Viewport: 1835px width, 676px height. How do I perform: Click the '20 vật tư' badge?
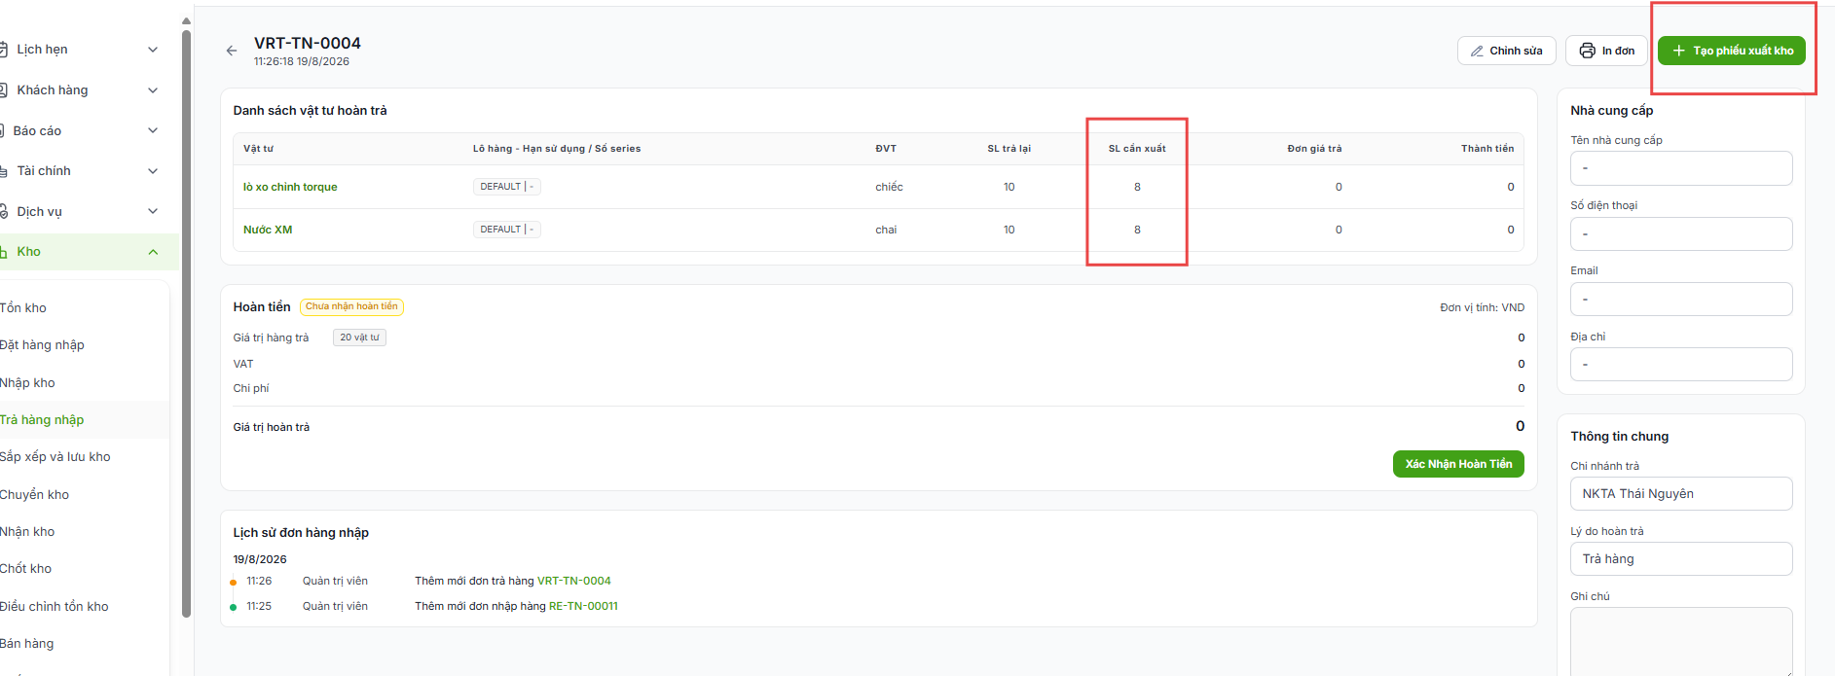[360, 338]
